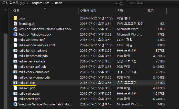Click the redis-server.exe application icon
Screen dimensions: 179x109
pos(15,93)
